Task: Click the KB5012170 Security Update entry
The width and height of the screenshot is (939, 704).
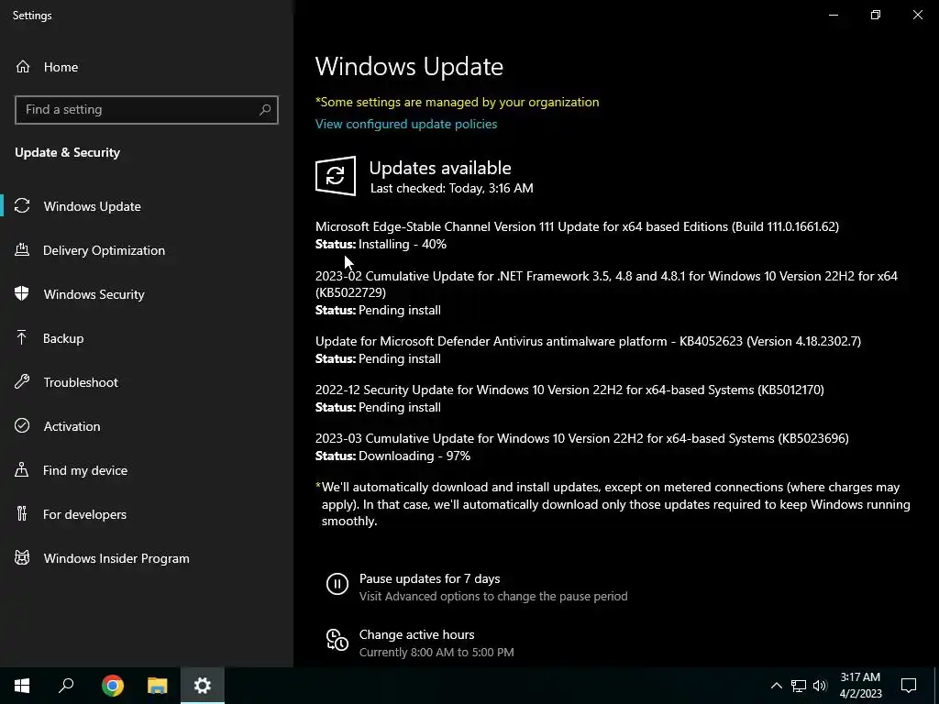Action: 569,390
